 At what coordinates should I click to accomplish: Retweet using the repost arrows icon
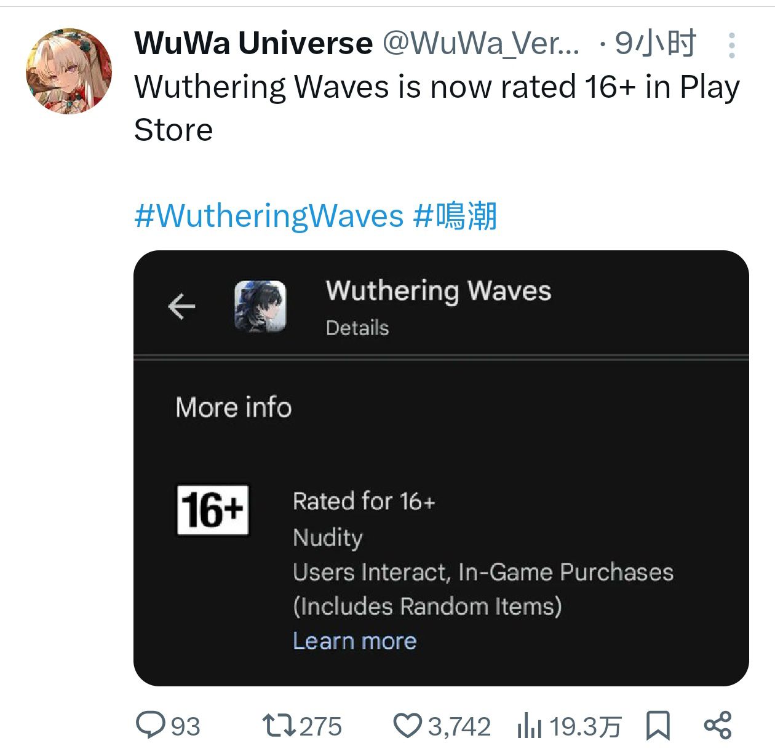[279, 726]
